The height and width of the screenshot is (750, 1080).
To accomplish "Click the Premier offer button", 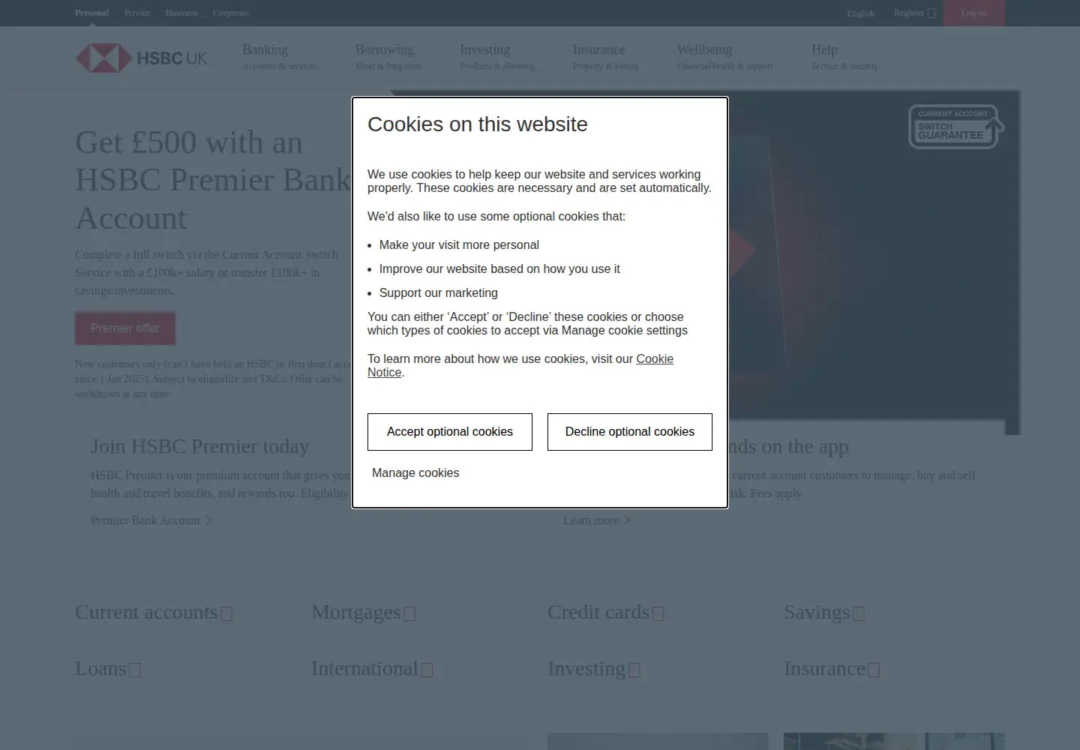I will pyautogui.click(x=125, y=328).
